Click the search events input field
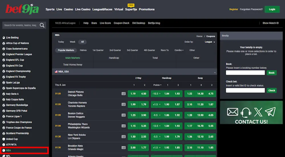This screenshot has width=285, height=157. pyautogui.click(x=21, y=25)
